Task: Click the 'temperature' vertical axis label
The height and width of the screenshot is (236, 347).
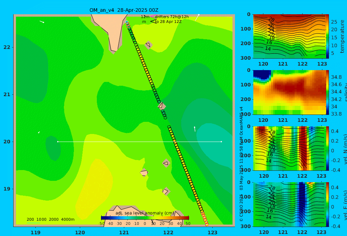Action: [342, 36]
